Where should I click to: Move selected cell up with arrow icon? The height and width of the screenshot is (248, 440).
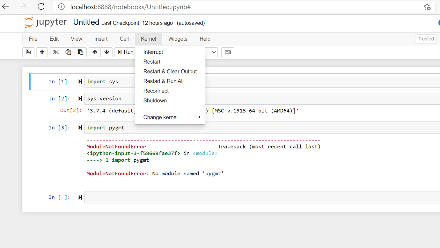click(x=94, y=52)
